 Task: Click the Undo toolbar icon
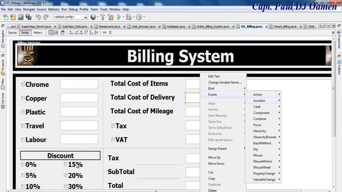pos(38,17)
